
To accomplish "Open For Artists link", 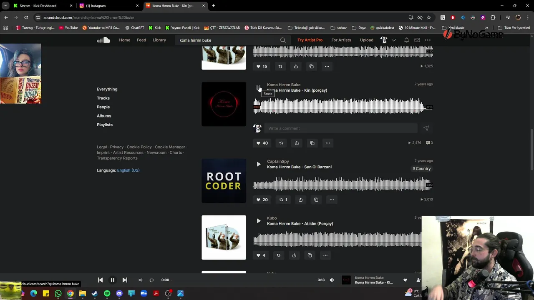I will pos(341,40).
